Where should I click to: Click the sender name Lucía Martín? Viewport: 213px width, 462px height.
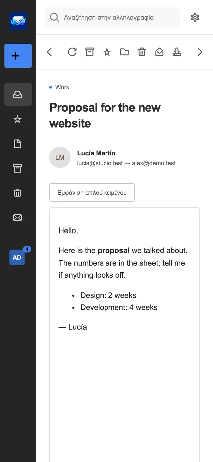click(x=96, y=153)
